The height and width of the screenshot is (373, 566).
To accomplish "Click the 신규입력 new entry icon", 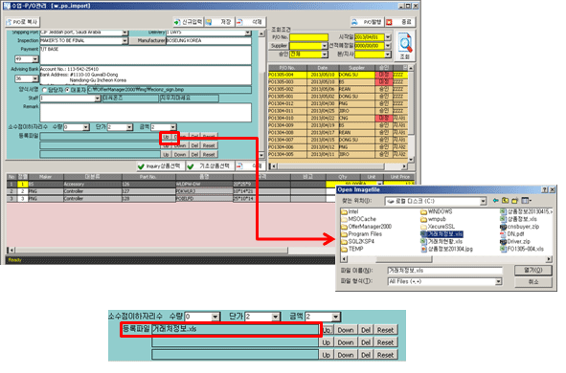I will tap(177, 22).
